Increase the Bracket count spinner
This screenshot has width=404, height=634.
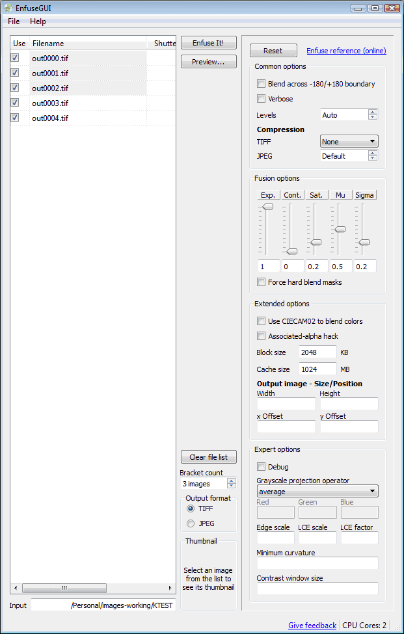click(232, 481)
